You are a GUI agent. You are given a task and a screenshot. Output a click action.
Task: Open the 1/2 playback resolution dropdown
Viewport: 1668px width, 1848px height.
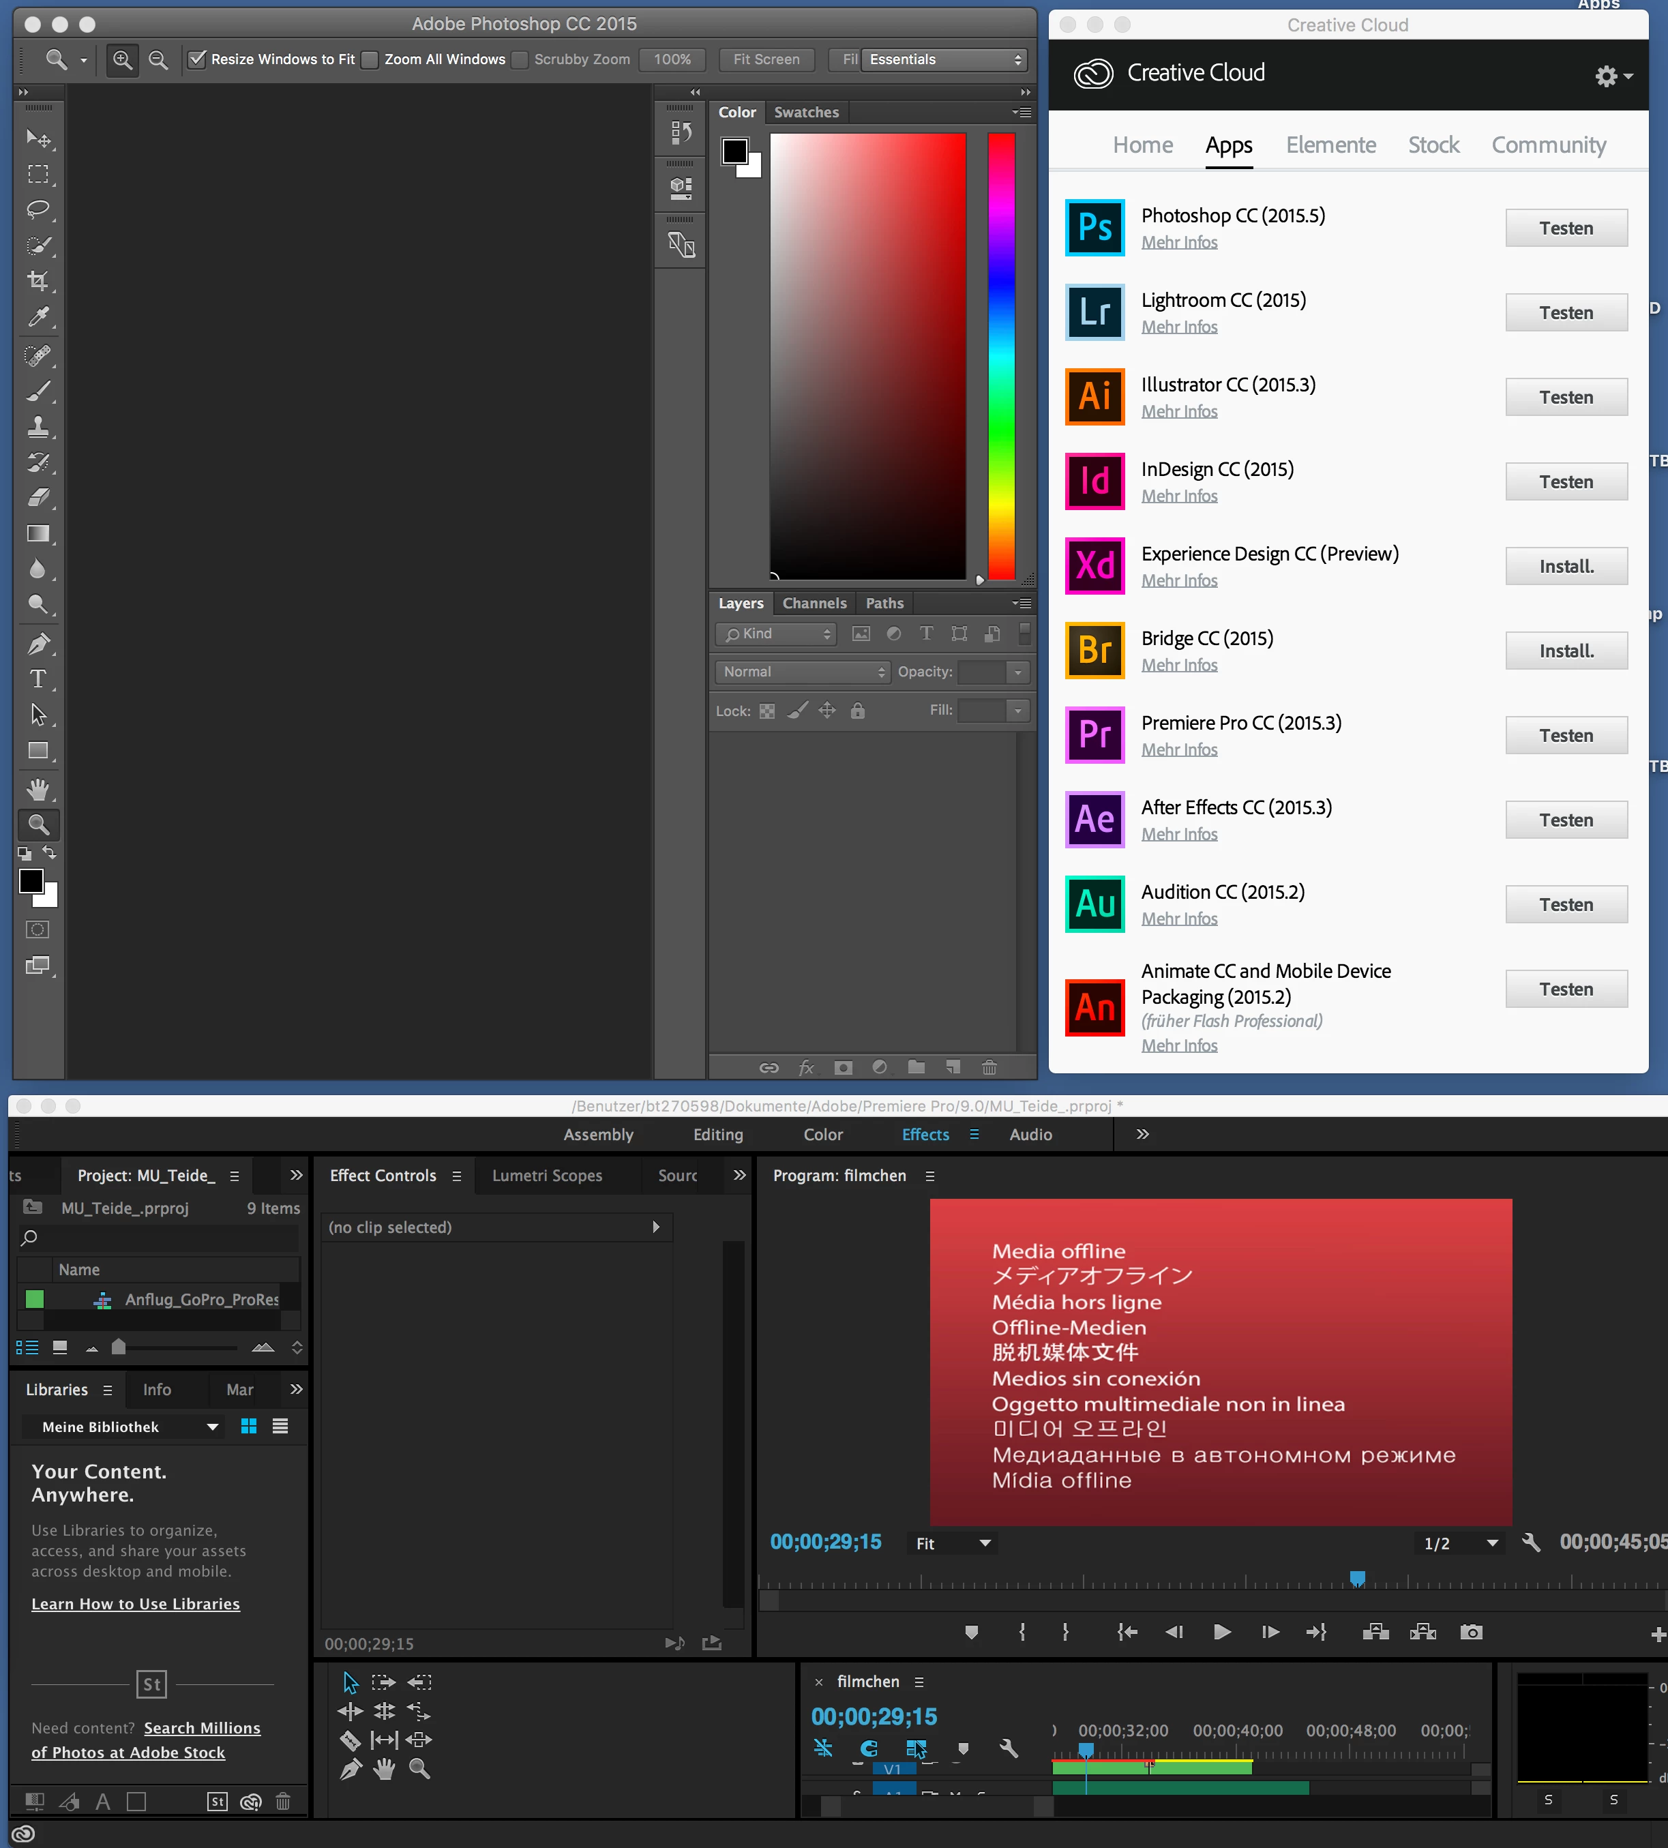(x=1461, y=1544)
